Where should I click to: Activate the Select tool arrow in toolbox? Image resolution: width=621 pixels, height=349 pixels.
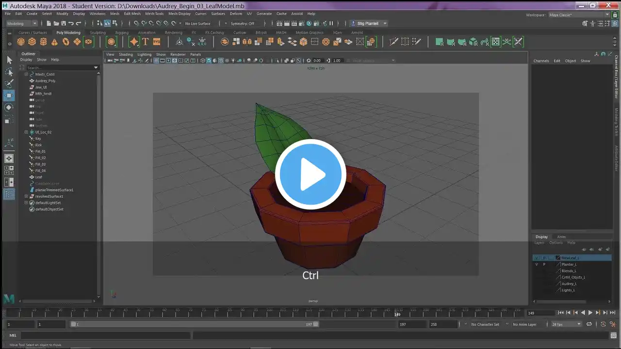(9, 60)
